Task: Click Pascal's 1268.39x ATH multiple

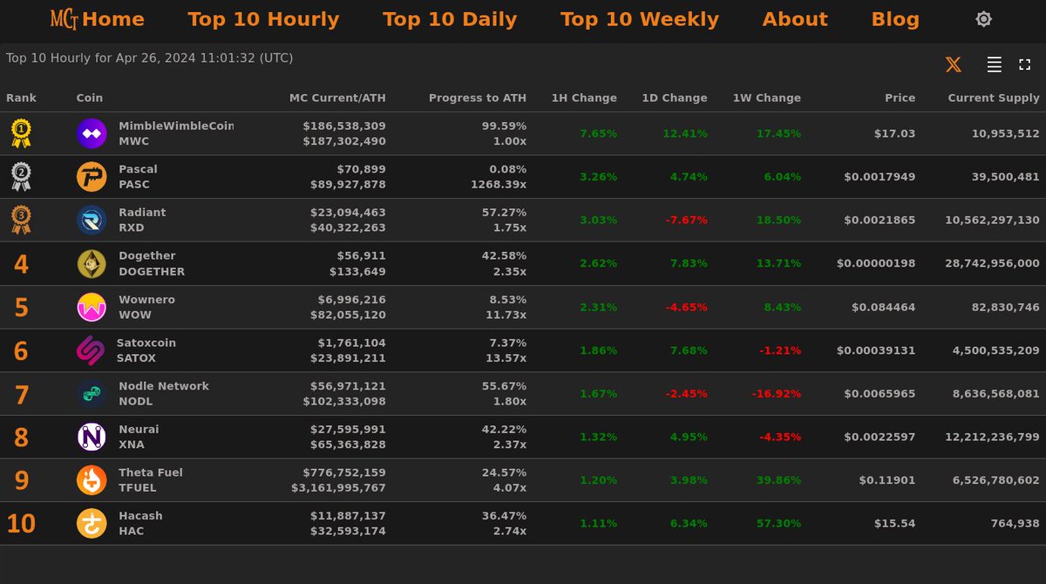Action: (x=499, y=184)
